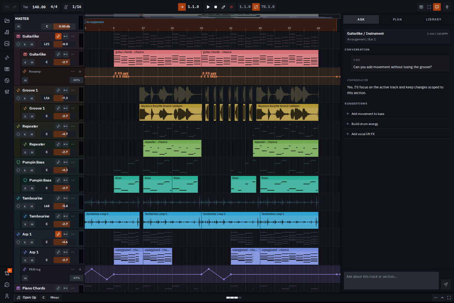This screenshot has height=303, width=454.
Task: Click the Arrangement label in timeline
Action: coord(95,22)
